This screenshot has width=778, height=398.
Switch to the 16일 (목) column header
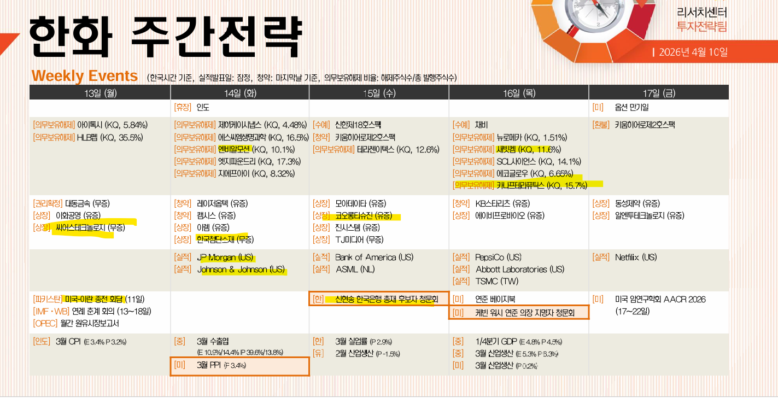[516, 92]
